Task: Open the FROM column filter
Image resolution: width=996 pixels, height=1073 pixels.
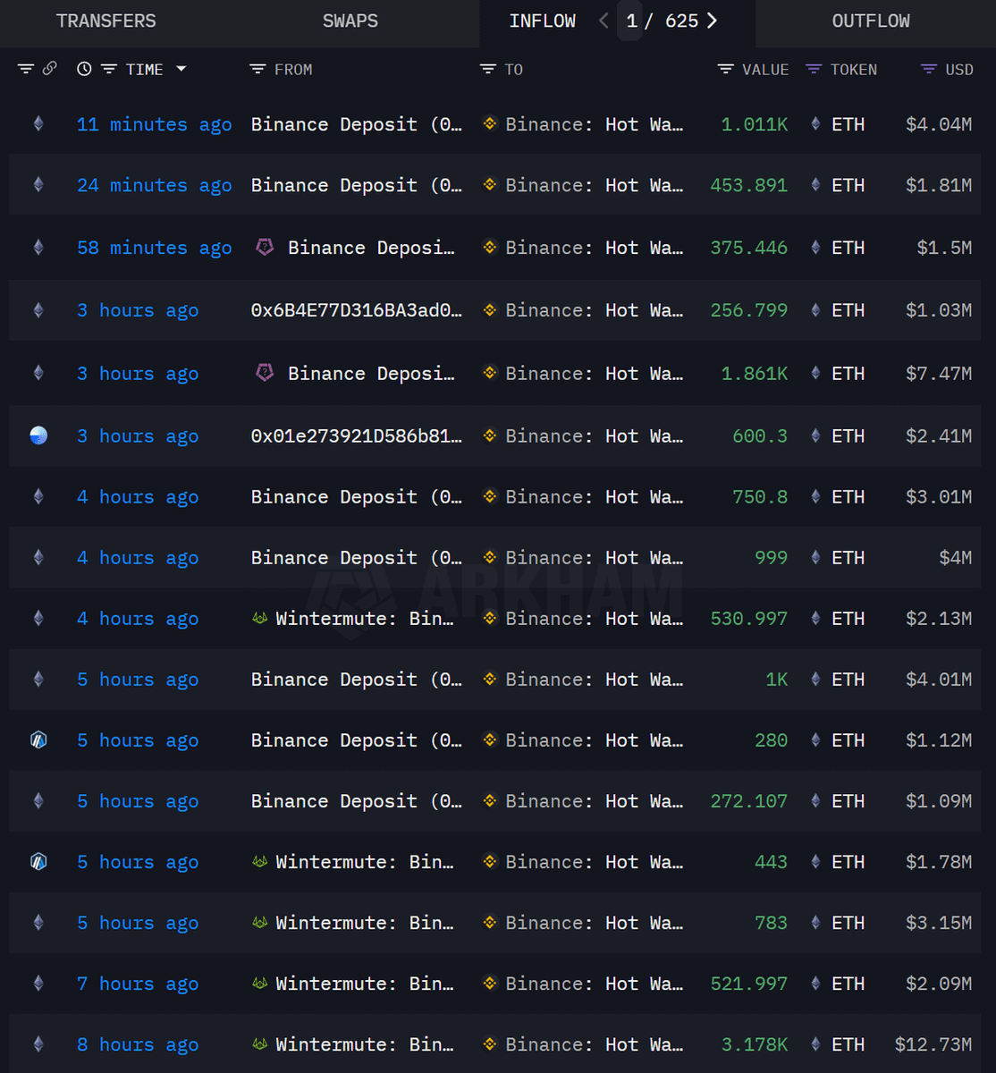Action: click(x=257, y=69)
